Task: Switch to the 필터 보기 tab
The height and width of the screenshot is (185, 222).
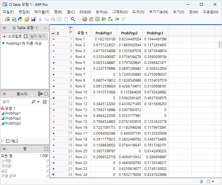Action: click(38, 36)
